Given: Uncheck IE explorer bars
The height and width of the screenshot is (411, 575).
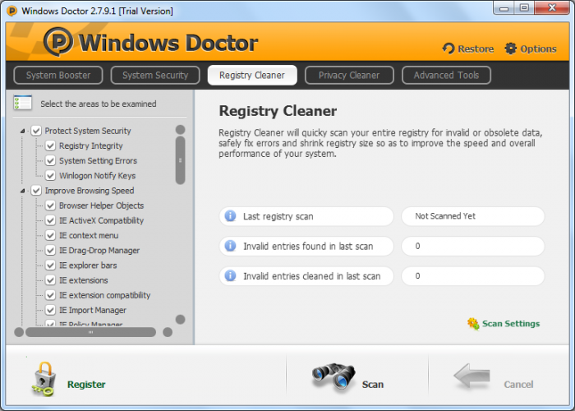Looking at the screenshot, I should click(x=50, y=266).
